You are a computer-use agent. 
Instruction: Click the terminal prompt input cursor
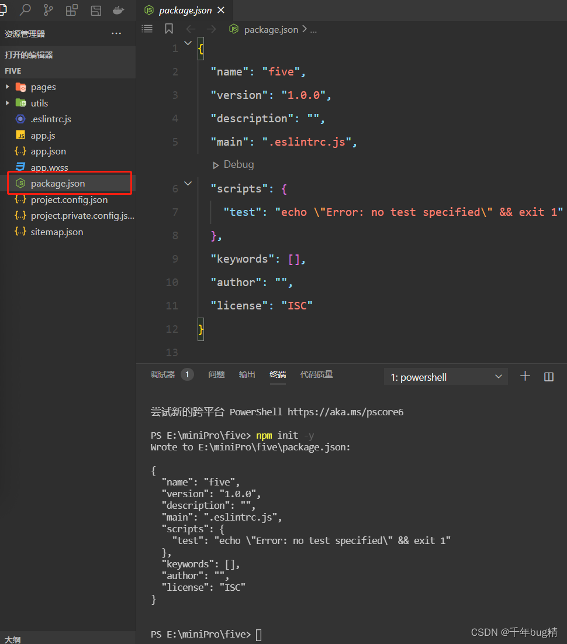[259, 635]
